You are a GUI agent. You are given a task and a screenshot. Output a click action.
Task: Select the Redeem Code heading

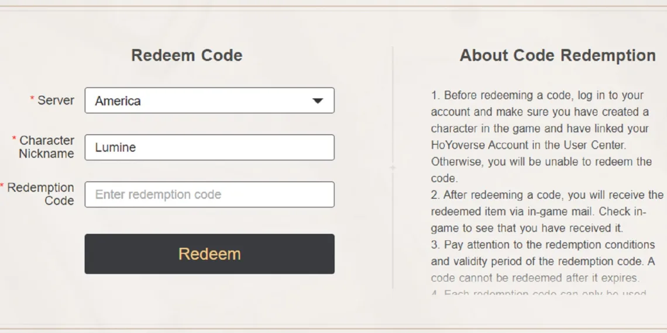coord(187,56)
